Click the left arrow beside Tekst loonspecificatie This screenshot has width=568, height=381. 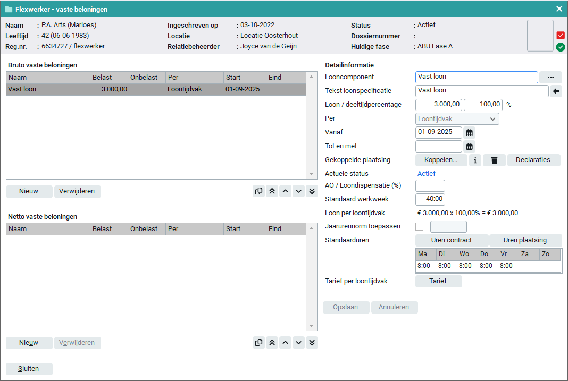pos(556,91)
